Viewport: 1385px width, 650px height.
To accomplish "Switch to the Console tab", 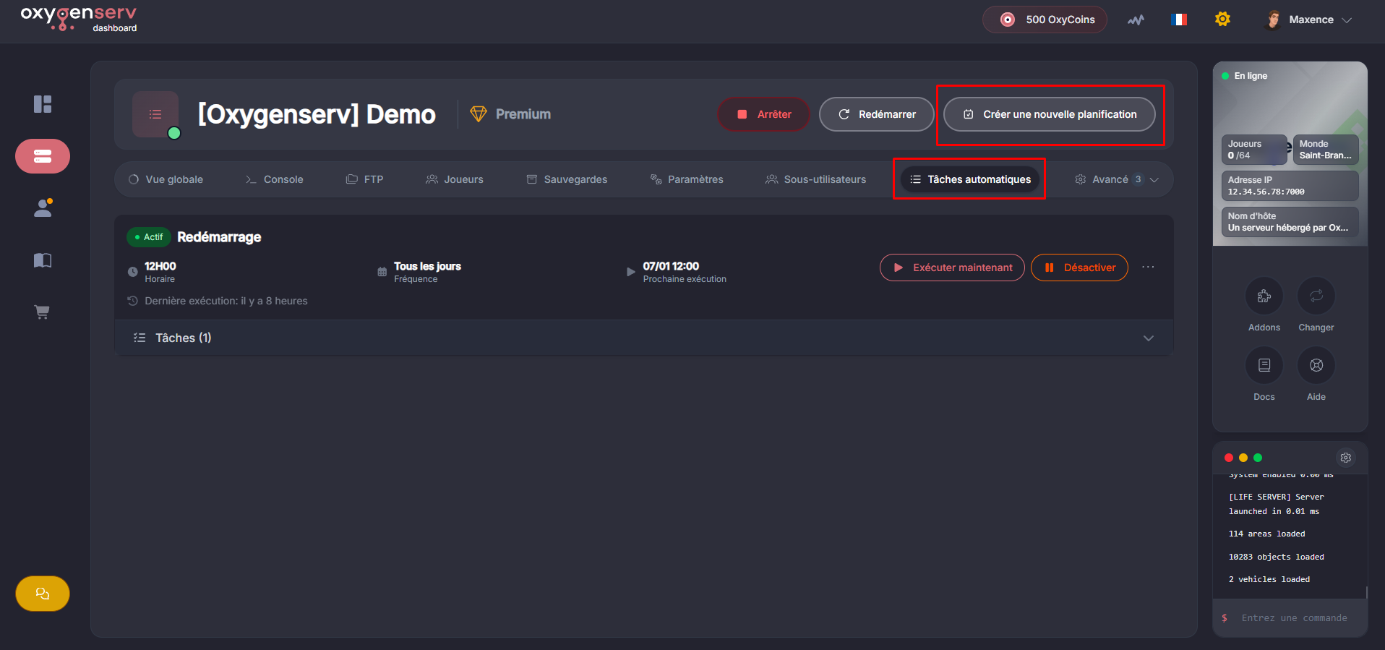I will 275,179.
